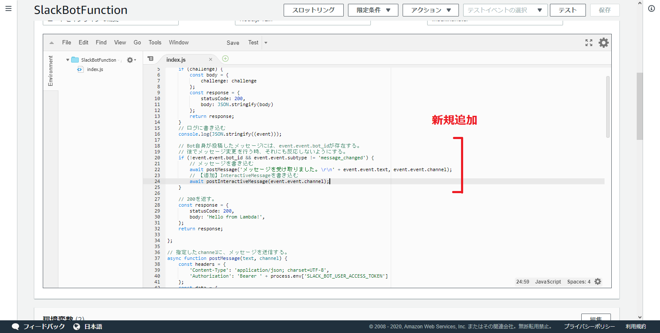The width and height of the screenshot is (660, 333).
Task: Click line number 24 in gutter
Action: click(x=157, y=181)
